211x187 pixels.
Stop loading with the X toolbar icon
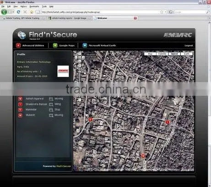click(25, 12)
